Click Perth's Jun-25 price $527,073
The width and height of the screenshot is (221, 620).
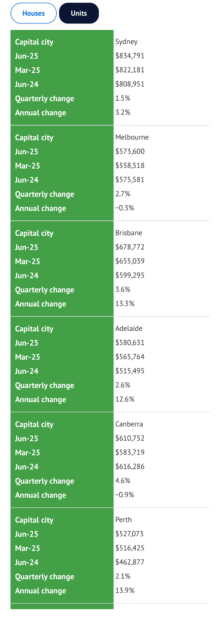click(x=130, y=534)
